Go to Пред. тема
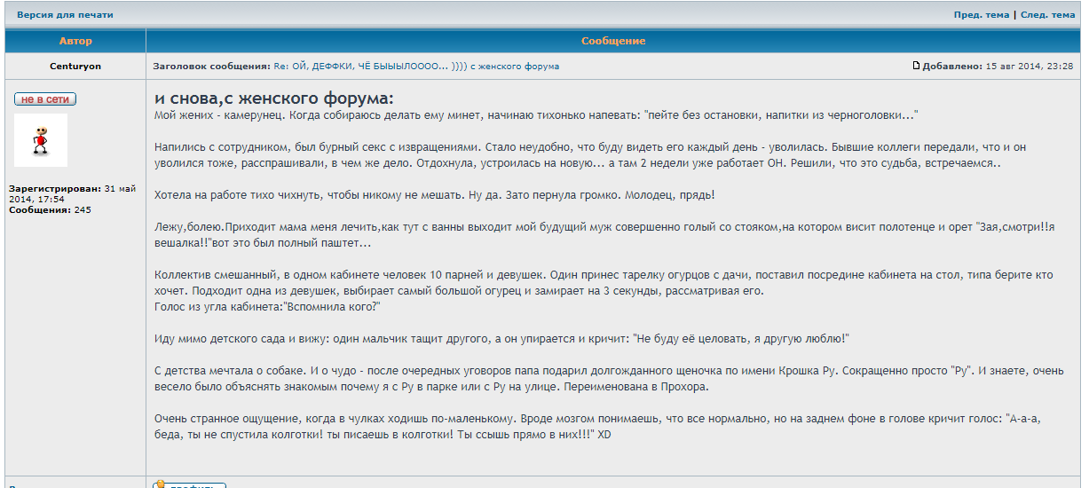 coord(982,15)
